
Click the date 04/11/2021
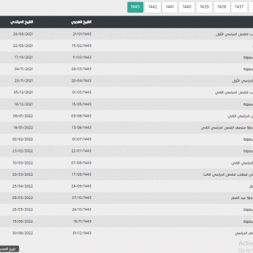coord(24,69)
